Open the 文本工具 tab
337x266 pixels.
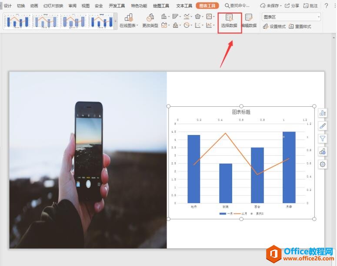point(184,6)
